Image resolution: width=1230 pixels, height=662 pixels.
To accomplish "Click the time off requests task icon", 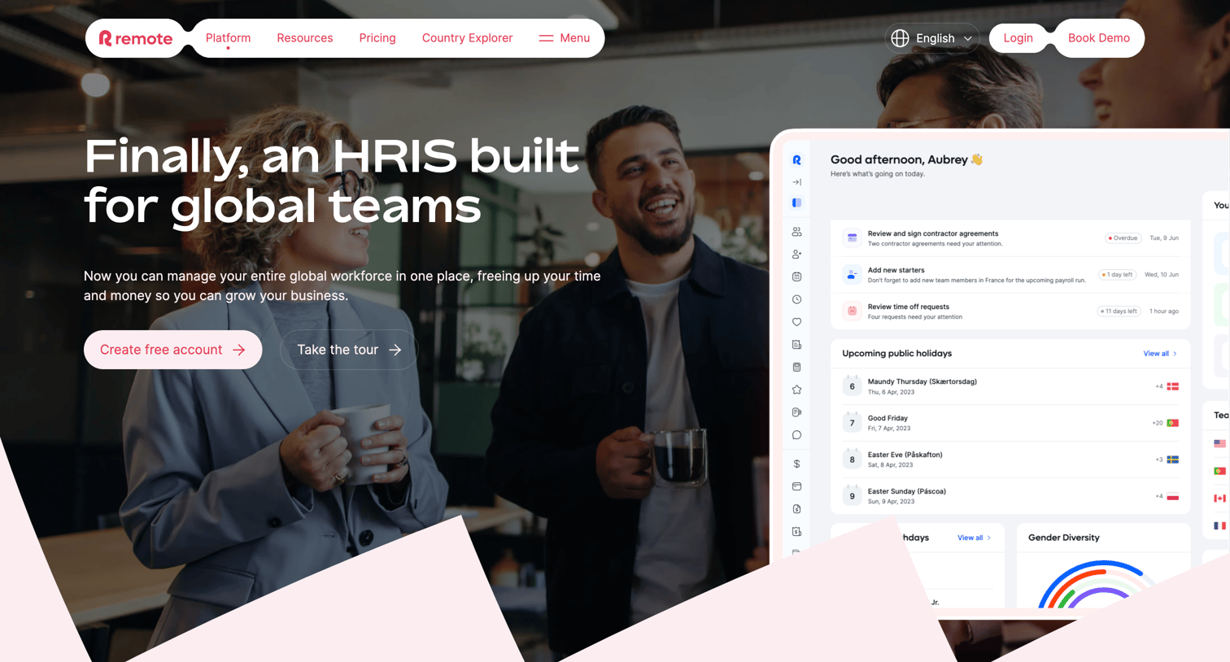I will [x=852, y=311].
